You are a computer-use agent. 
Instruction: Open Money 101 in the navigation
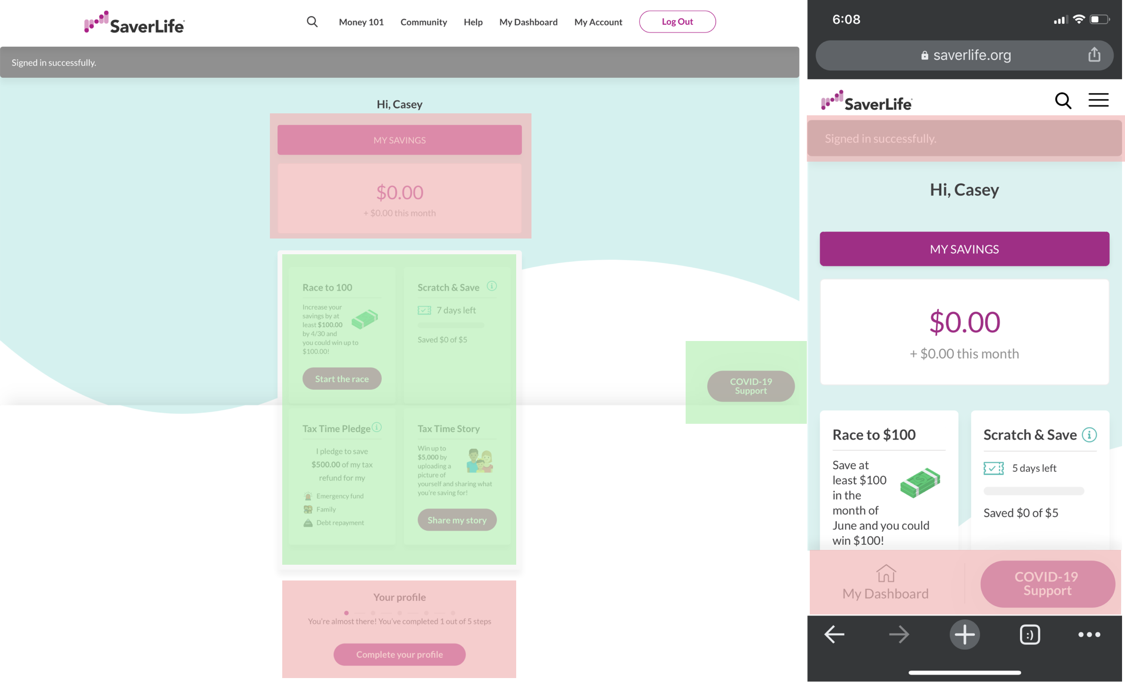pos(361,22)
